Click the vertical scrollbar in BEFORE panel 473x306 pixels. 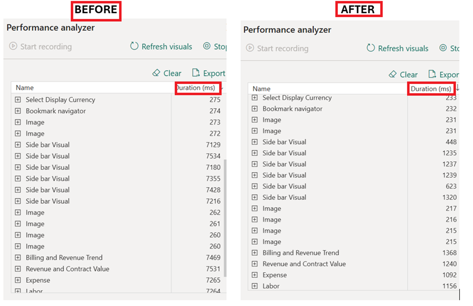(225, 217)
